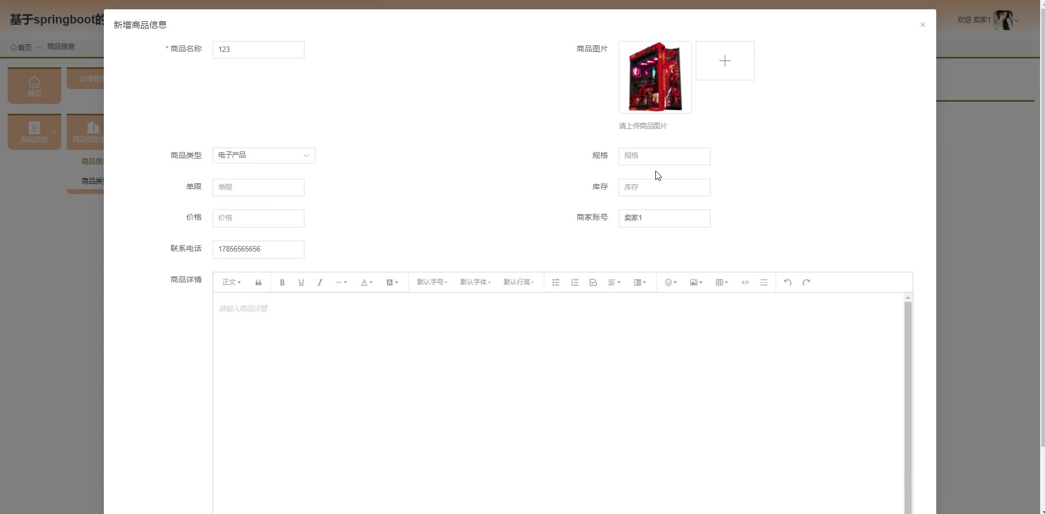The width and height of the screenshot is (1045, 514).
Task: Open the emoji picker
Action: click(671, 283)
